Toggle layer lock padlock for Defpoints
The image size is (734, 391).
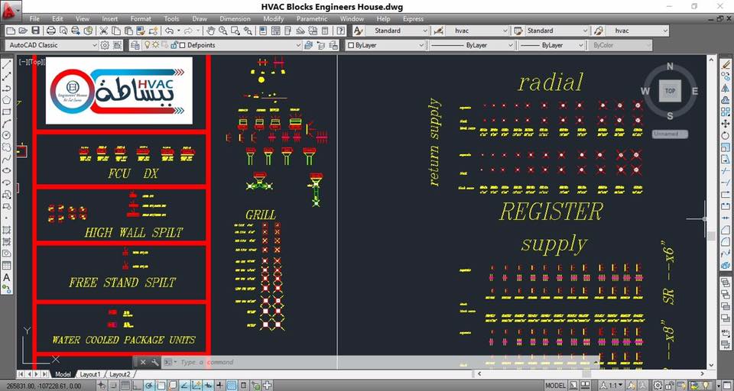[174, 45]
